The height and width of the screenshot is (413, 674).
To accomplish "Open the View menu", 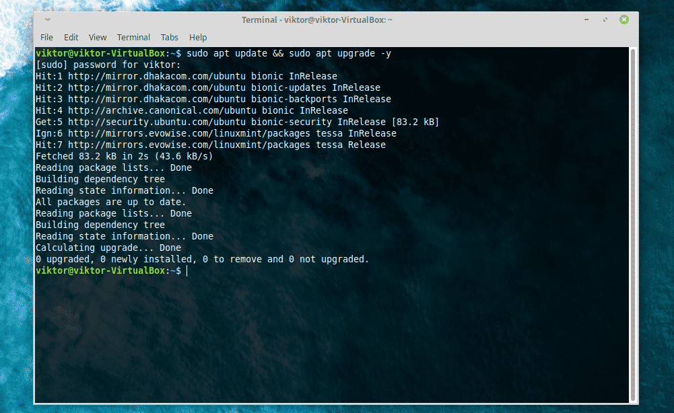I will coord(98,38).
